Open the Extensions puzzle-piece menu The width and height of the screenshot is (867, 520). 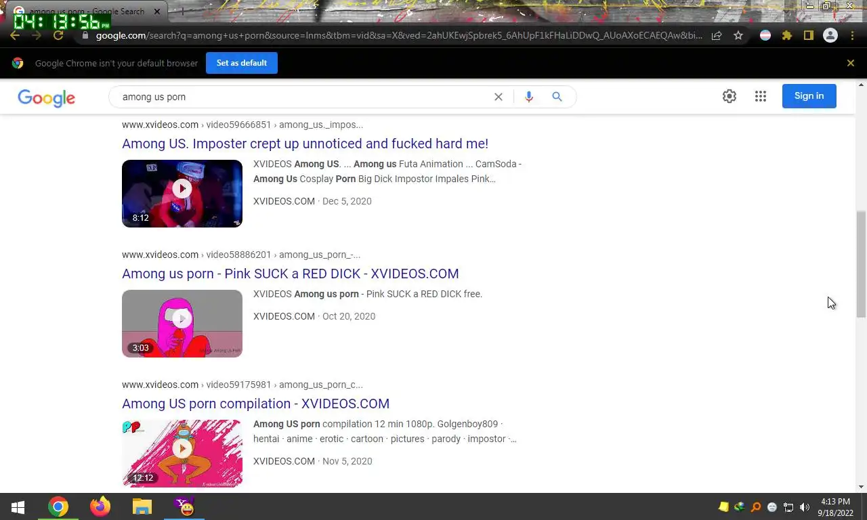(787, 36)
